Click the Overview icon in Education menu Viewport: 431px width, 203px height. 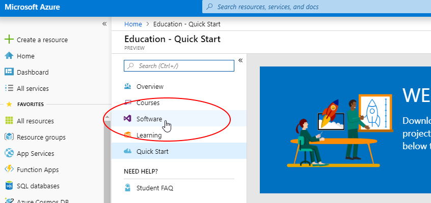tap(127, 87)
